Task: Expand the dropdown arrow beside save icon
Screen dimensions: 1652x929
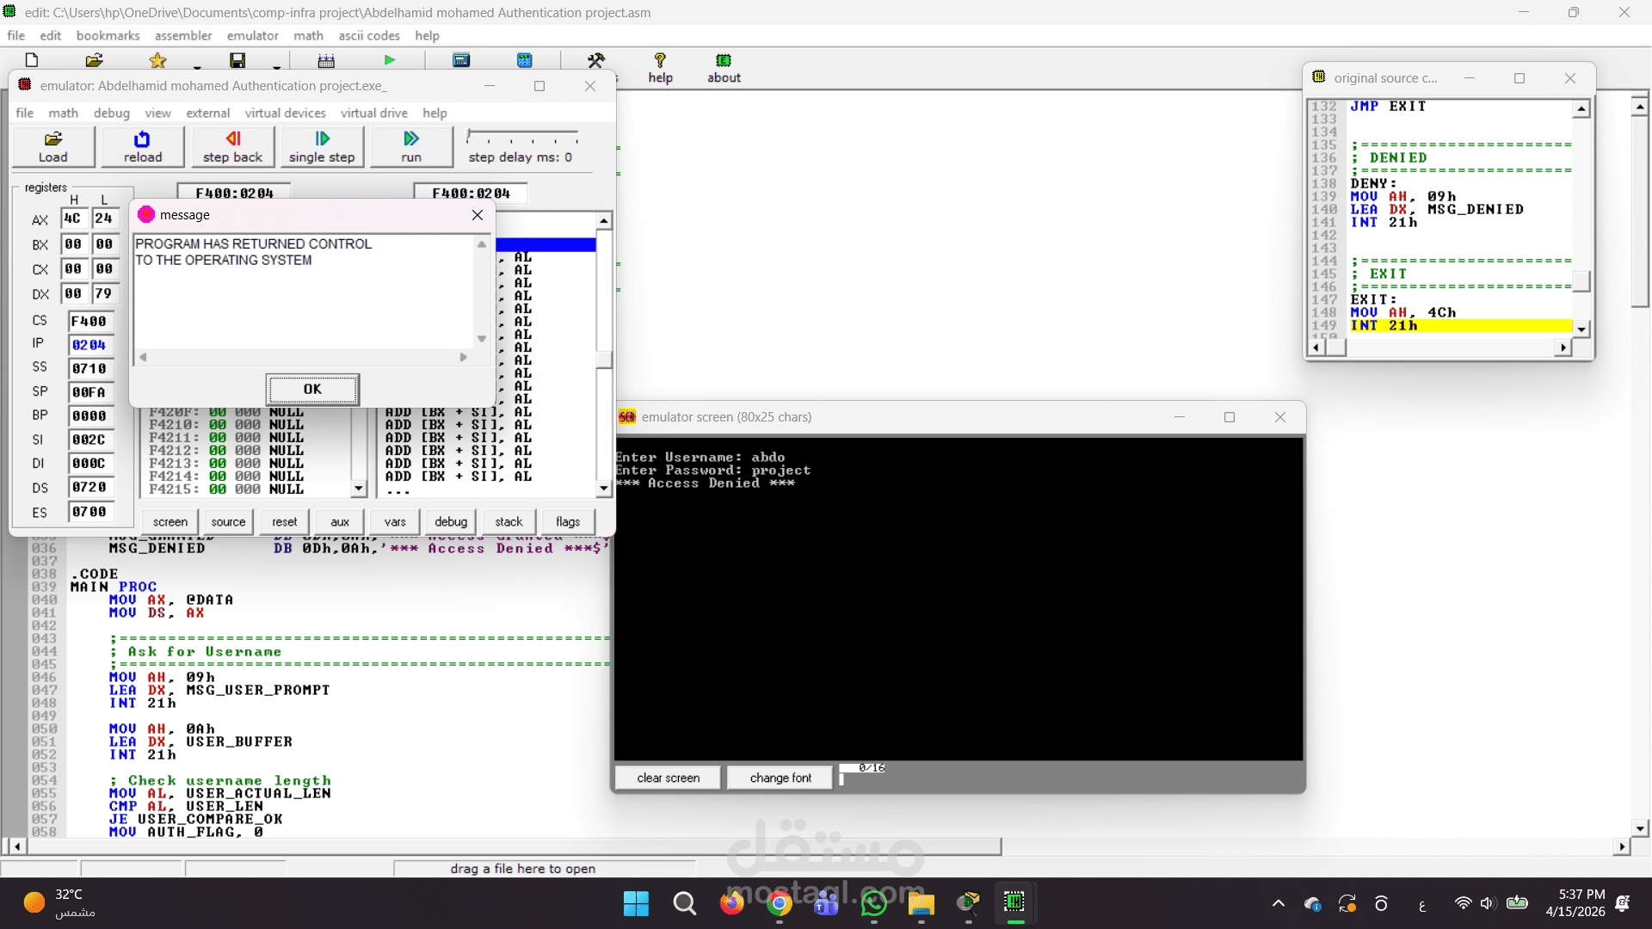Action: coord(276,66)
